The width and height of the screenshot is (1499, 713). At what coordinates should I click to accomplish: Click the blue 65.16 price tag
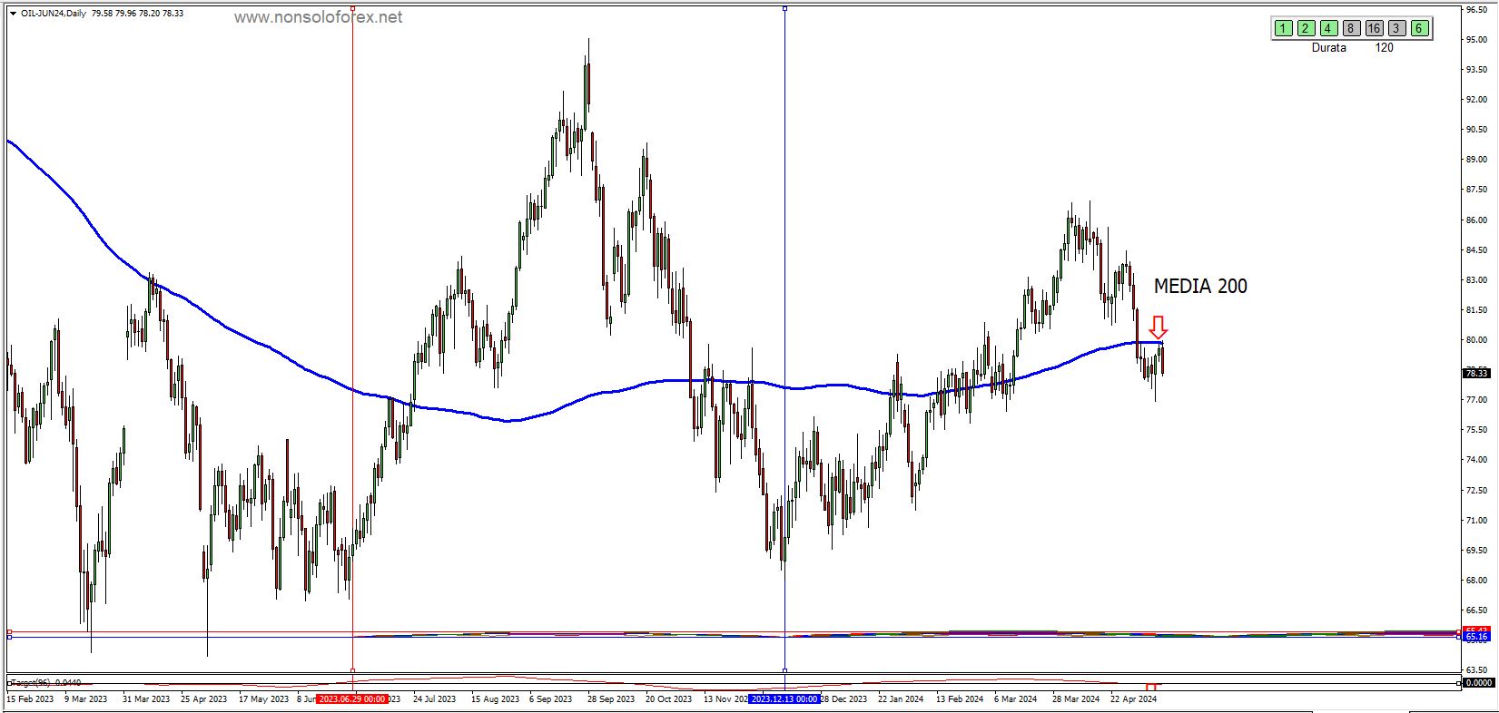pyautogui.click(x=1476, y=638)
